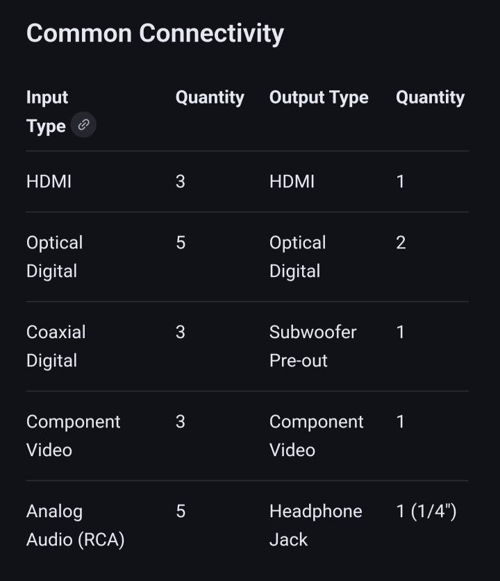Select the Output Type column header
500x581 pixels.
point(319,97)
